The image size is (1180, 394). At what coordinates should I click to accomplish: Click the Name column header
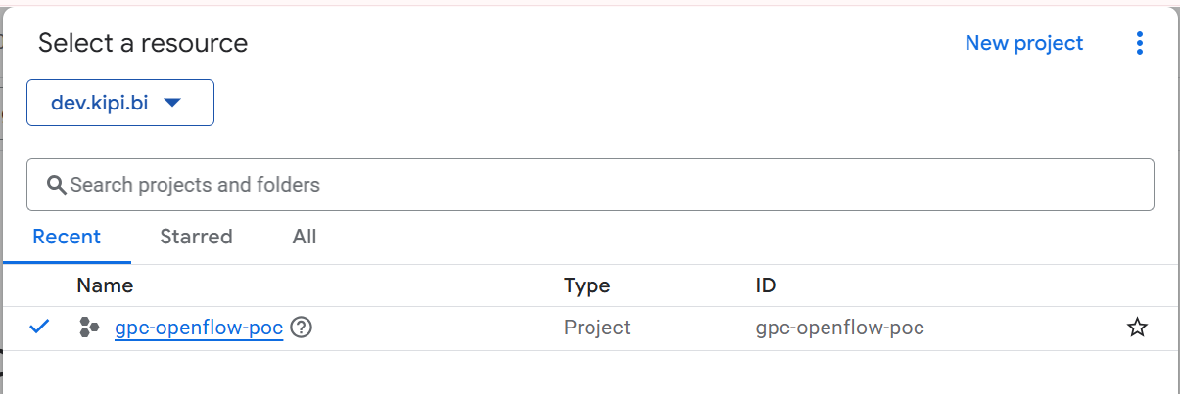[105, 285]
